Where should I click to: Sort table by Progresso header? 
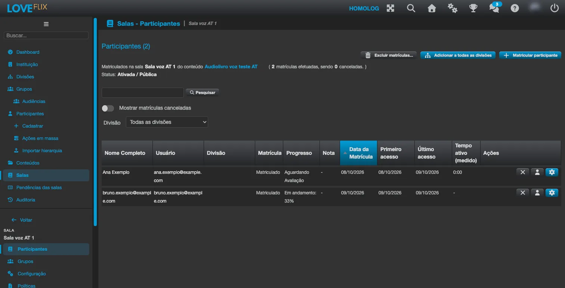301,153
